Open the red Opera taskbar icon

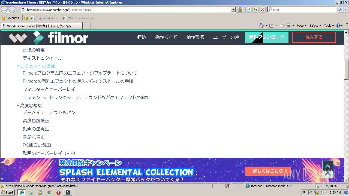click(x=58, y=192)
